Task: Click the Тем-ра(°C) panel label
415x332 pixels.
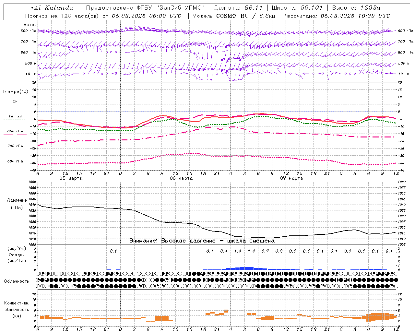Action: click(15, 92)
